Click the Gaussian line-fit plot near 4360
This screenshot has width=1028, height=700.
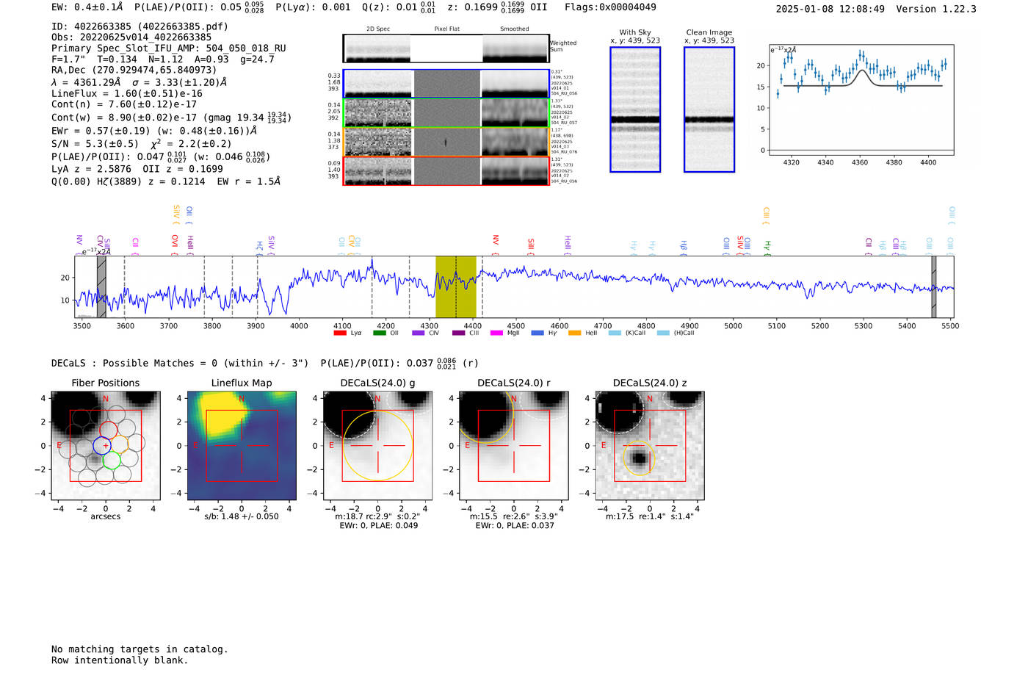tap(861, 99)
